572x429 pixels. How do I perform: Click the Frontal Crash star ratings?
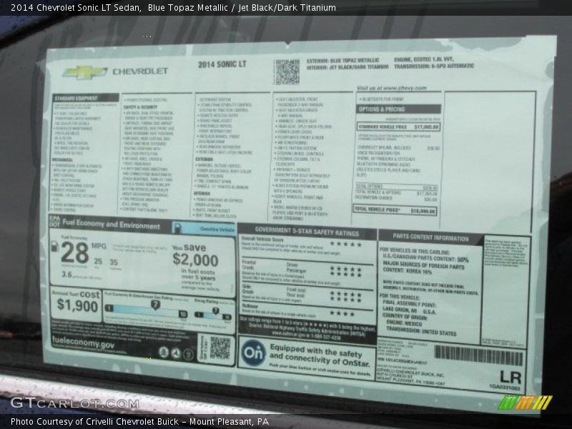pos(345,272)
